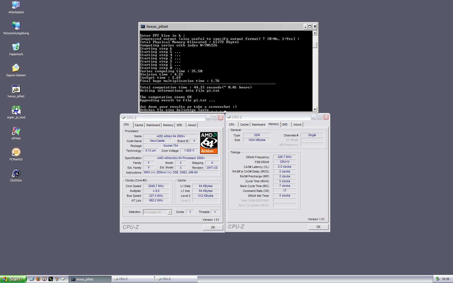This screenshot has width=453, height=283.
Task: Click the Channels # value Single
Action: 312,135
